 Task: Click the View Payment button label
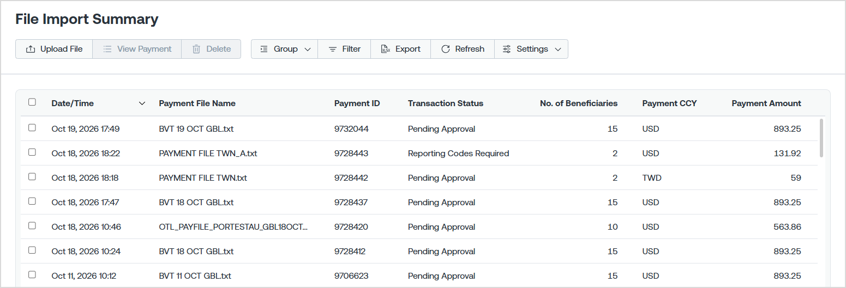point(144,49)
